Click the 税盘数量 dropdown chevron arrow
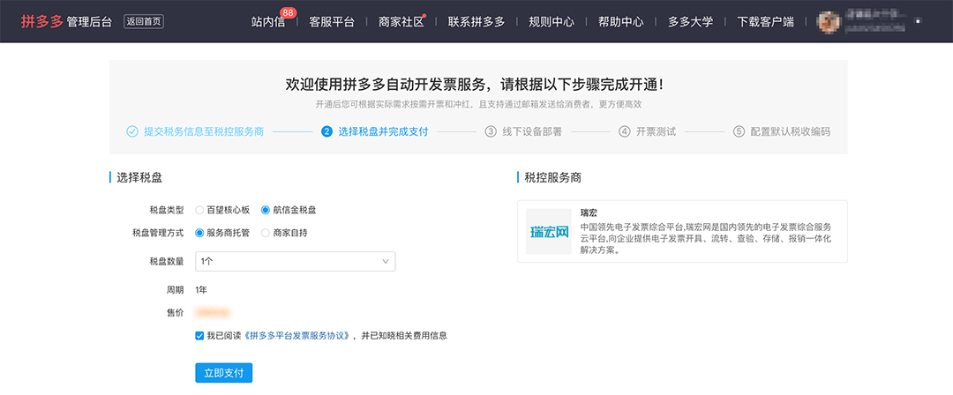The width and height of the screenshot is (953, 395). point(386,261)
